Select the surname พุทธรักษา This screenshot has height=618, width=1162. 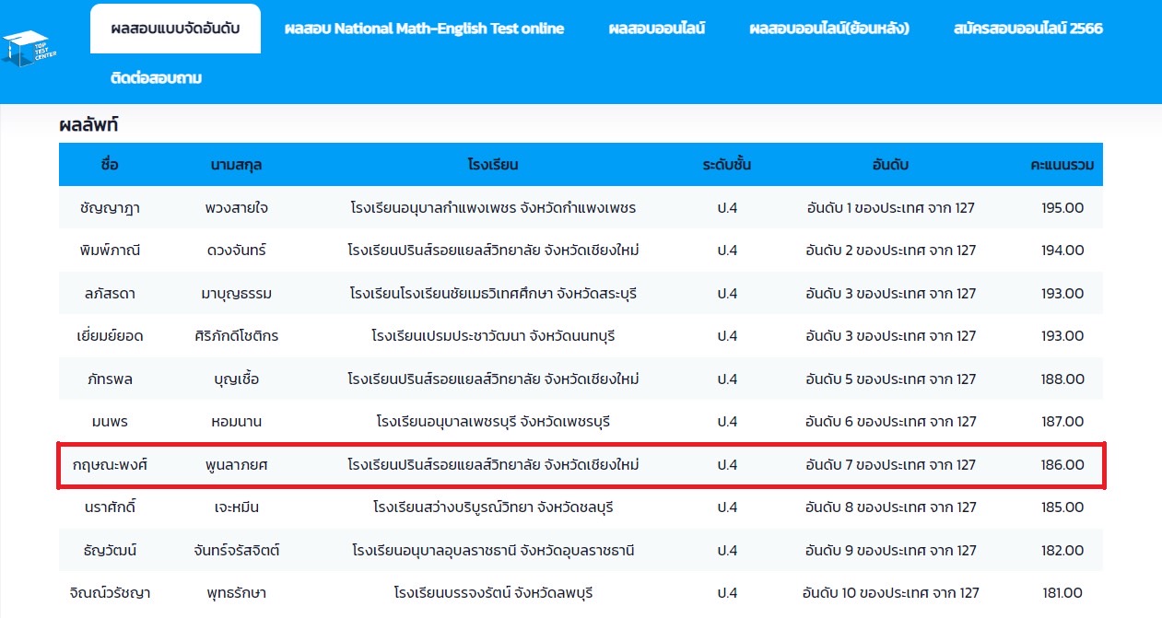[x=237, y=593]
